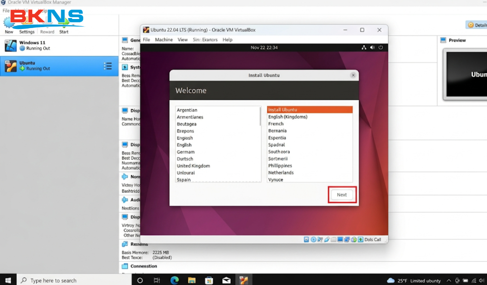Click the Nov 22 22:34 clock in Ubuntu
This screenshot has height=285, width=487.
click(x=264, y=47)
